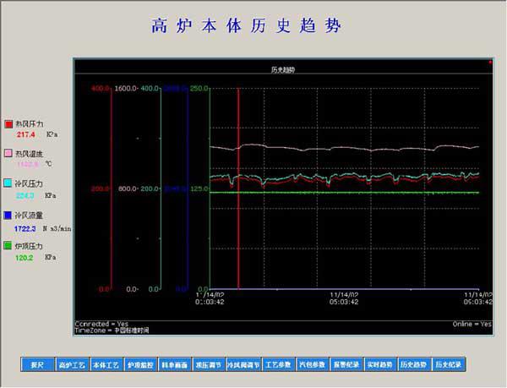The width and height of the screenshot is (507, 388).
Task: Show 汽包参数 screen
Action: (313, 364)
